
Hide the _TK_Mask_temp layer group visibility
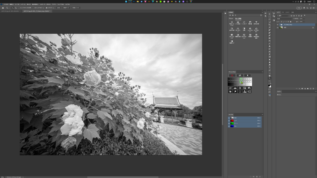pyautogui.click(x=277, y=24)
